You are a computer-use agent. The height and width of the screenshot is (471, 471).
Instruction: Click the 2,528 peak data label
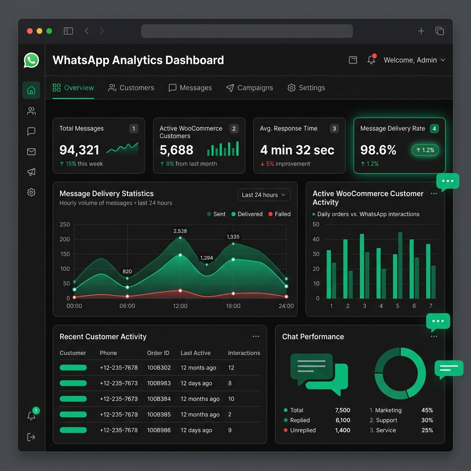(180, 231)
